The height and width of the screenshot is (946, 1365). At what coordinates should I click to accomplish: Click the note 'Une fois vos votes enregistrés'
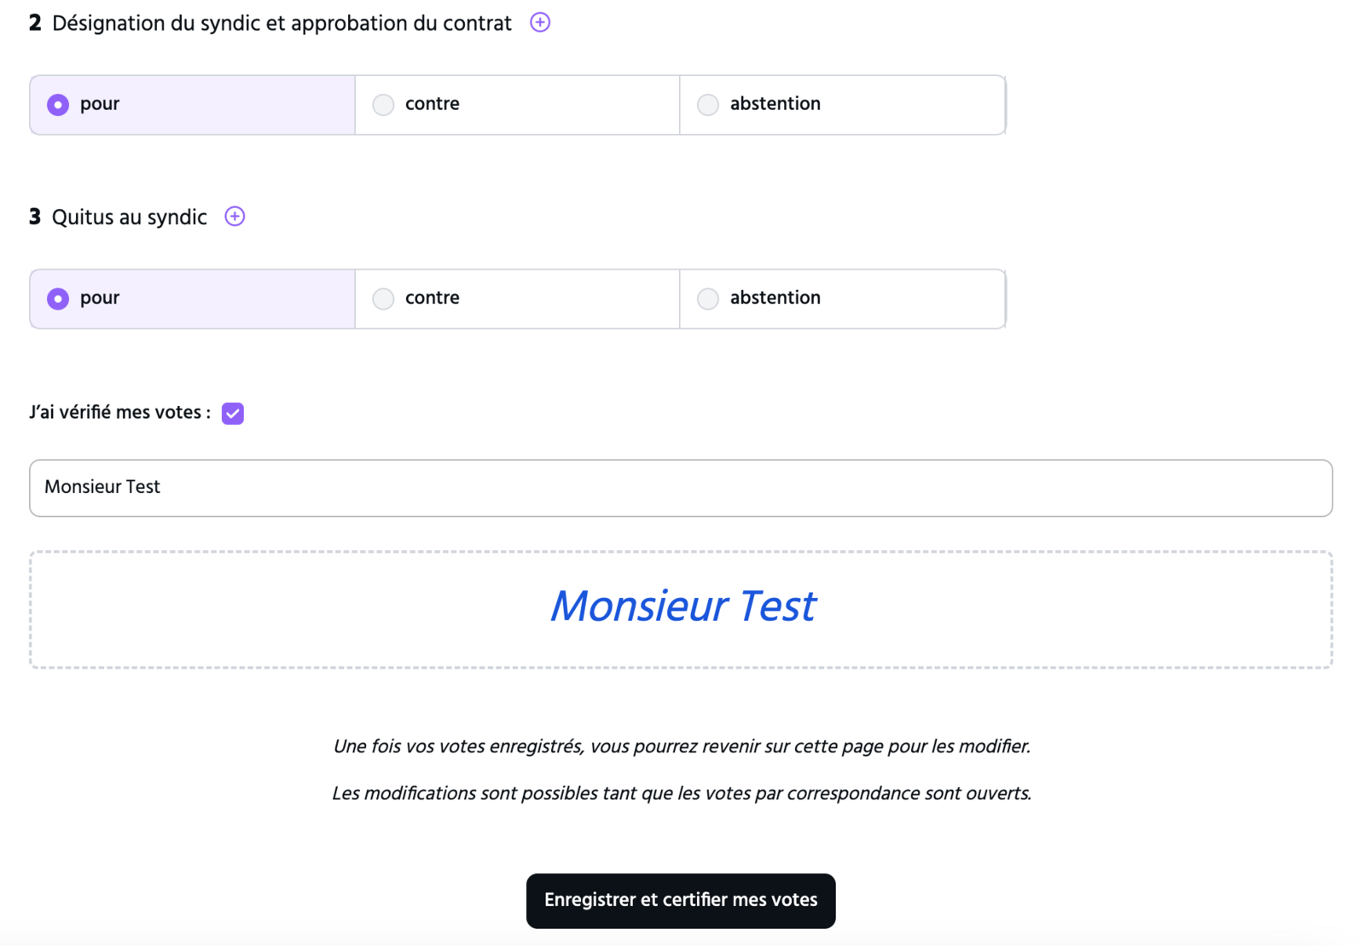tap(682, 746)
